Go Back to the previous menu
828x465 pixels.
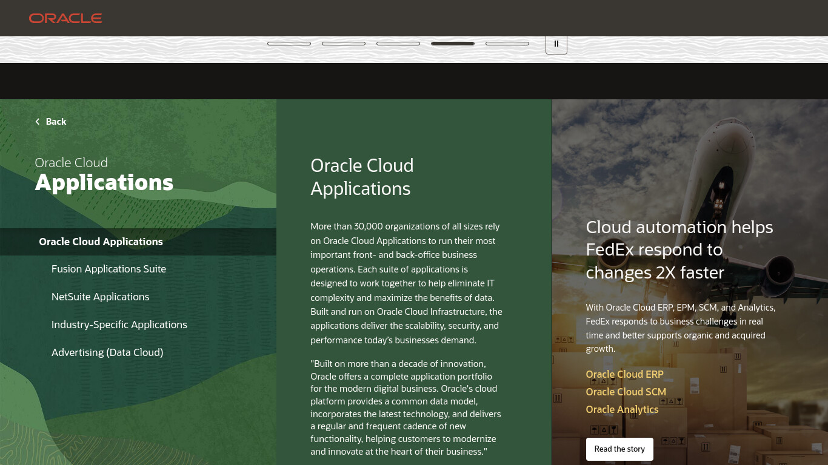tap(51, 122)
